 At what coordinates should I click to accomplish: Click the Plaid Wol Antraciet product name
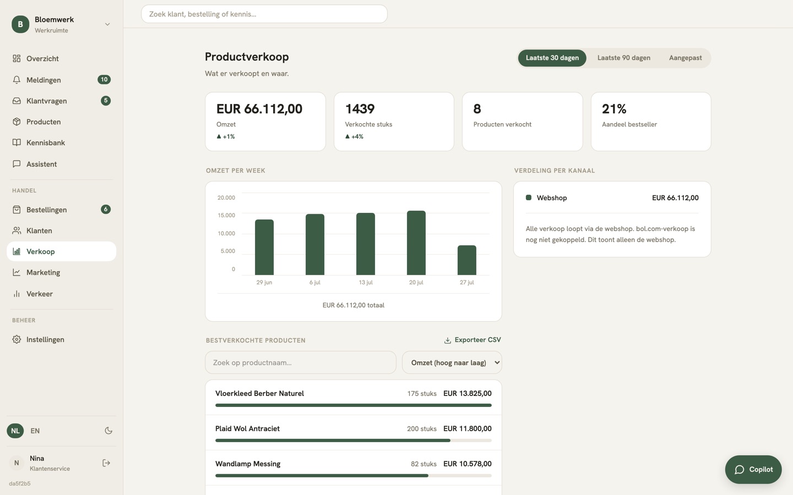click(247, 428)
